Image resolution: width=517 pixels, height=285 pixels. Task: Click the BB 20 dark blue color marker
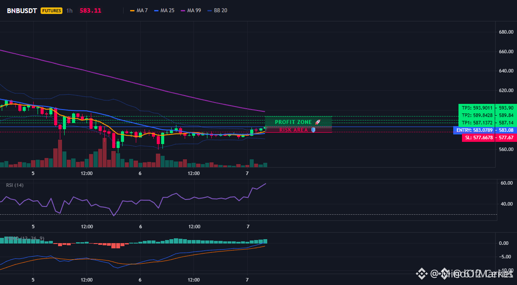(x=210, y=10)
